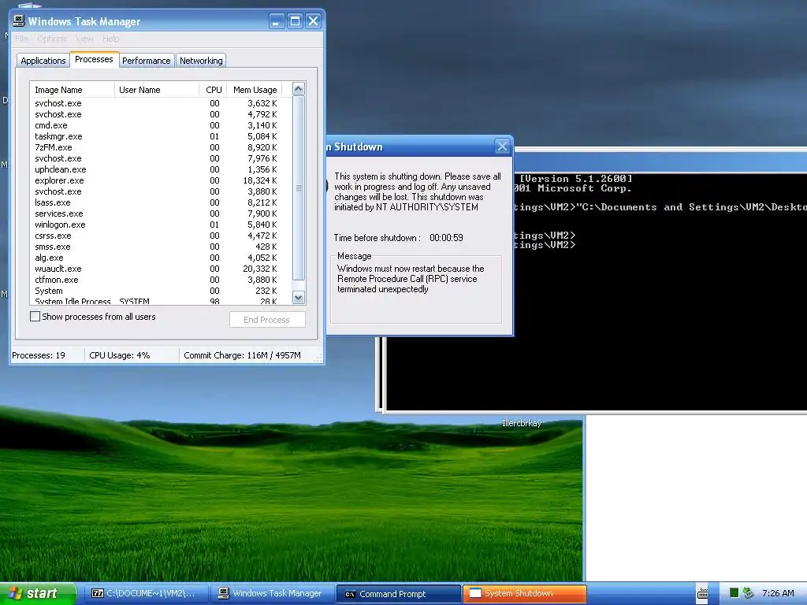Image resolution: width=807 pixels, height=605 pixels.
Task: Toggle Show processes from all users
Action: (x=35, y=317)
